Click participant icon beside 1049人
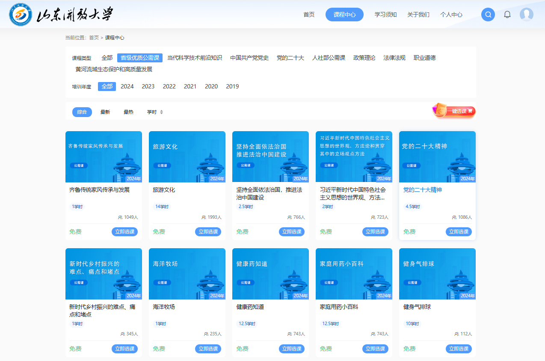Image resolution: width=545 pixels, height=361 pixels. (120, 217)
